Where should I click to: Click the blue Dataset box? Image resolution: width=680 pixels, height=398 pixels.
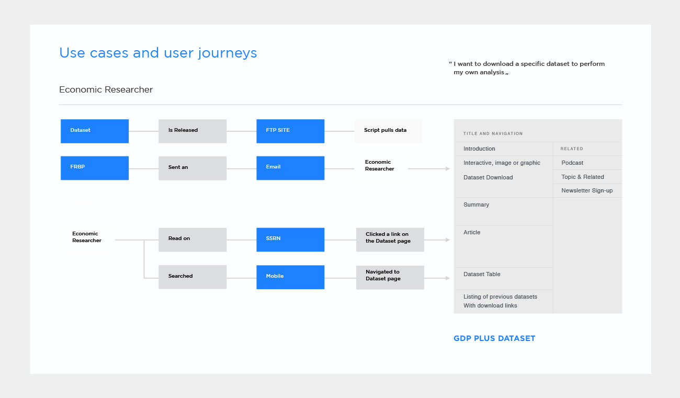coord(95,131)
